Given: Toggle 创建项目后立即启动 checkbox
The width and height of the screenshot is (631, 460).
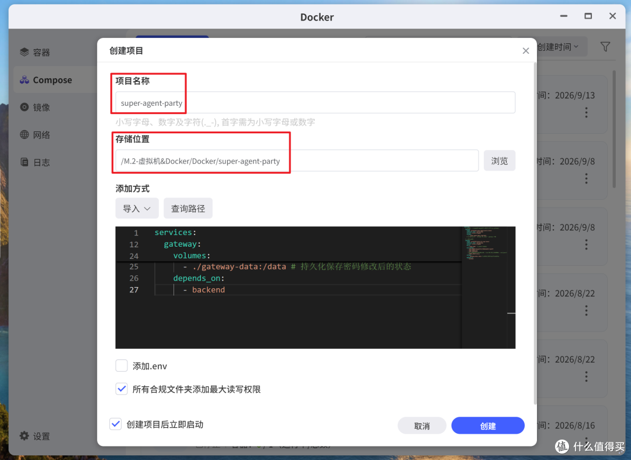Looking at the screenshot, I should click(x=116, y=424).
